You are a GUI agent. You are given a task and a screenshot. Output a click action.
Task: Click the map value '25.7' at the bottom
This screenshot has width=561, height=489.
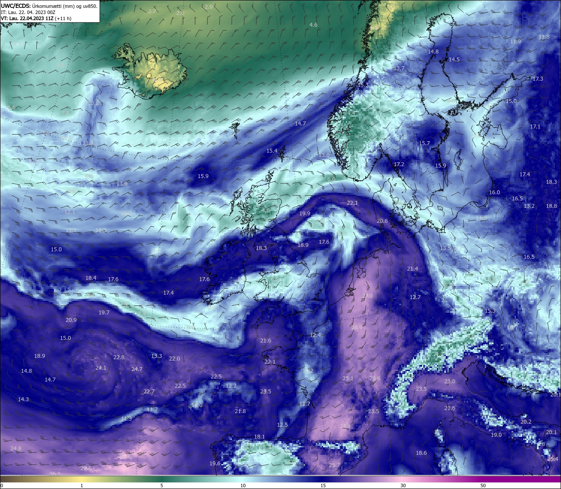point(334,465)
